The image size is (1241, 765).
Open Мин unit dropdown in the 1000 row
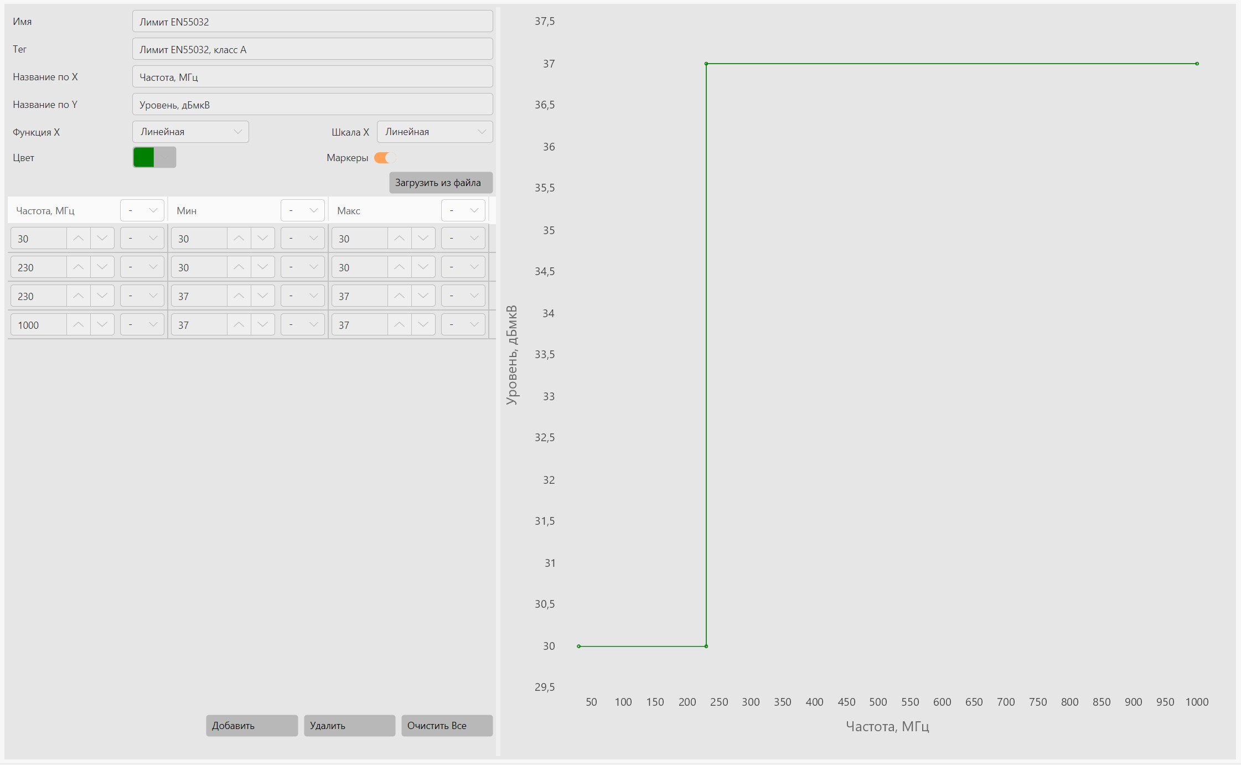pos(303,324)
